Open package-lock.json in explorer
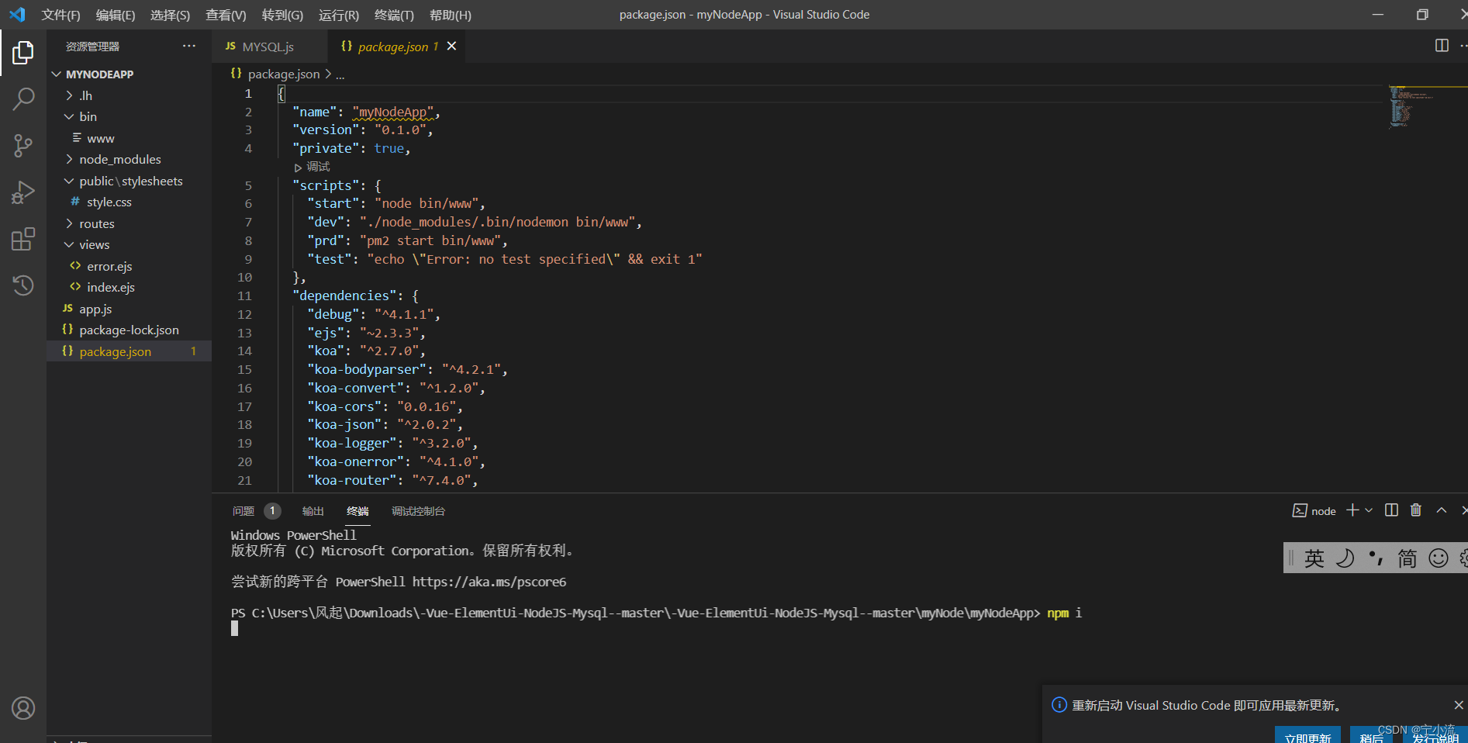This screenshot has width=1468, height=743. pos(129,330)
